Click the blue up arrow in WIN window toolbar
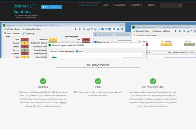196x130 pixels. (176, 31)
